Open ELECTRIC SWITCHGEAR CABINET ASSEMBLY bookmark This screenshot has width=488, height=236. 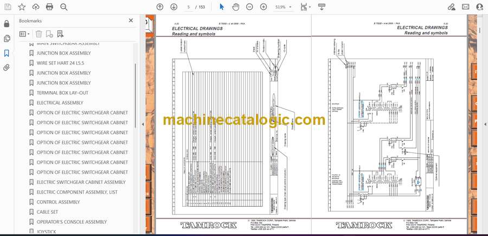(x=81, y=182)
